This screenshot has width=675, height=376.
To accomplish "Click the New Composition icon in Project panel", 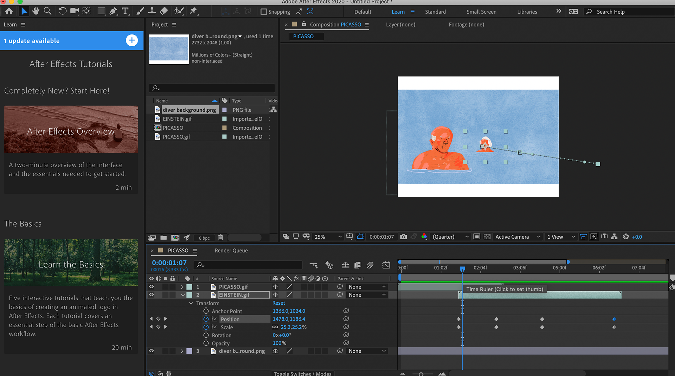I will click(x=175, y=238).
